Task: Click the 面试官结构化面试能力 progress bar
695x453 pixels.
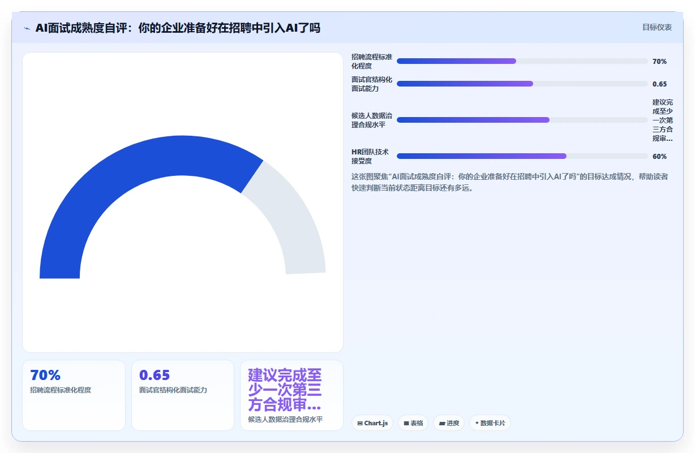Action: pyautogui.click(x=522, y=84)
